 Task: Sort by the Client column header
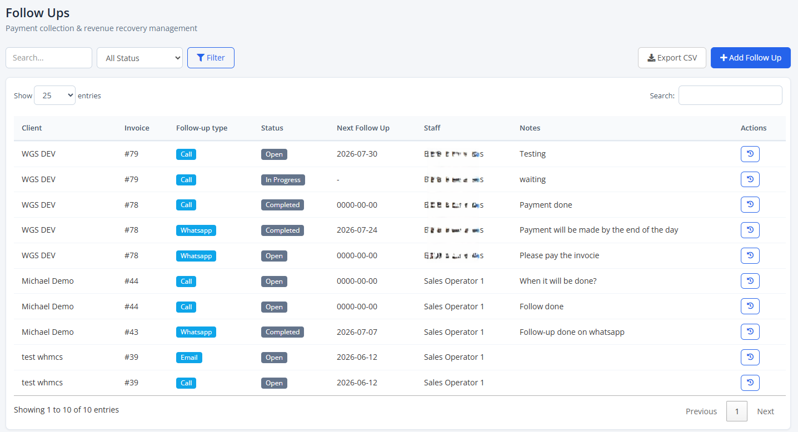click(32, 128)
